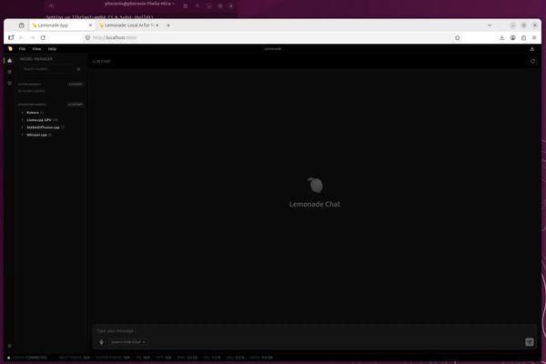Click the microphone icon in message box
Viewport: 546px width, 364px height.
tap(101, 342)
